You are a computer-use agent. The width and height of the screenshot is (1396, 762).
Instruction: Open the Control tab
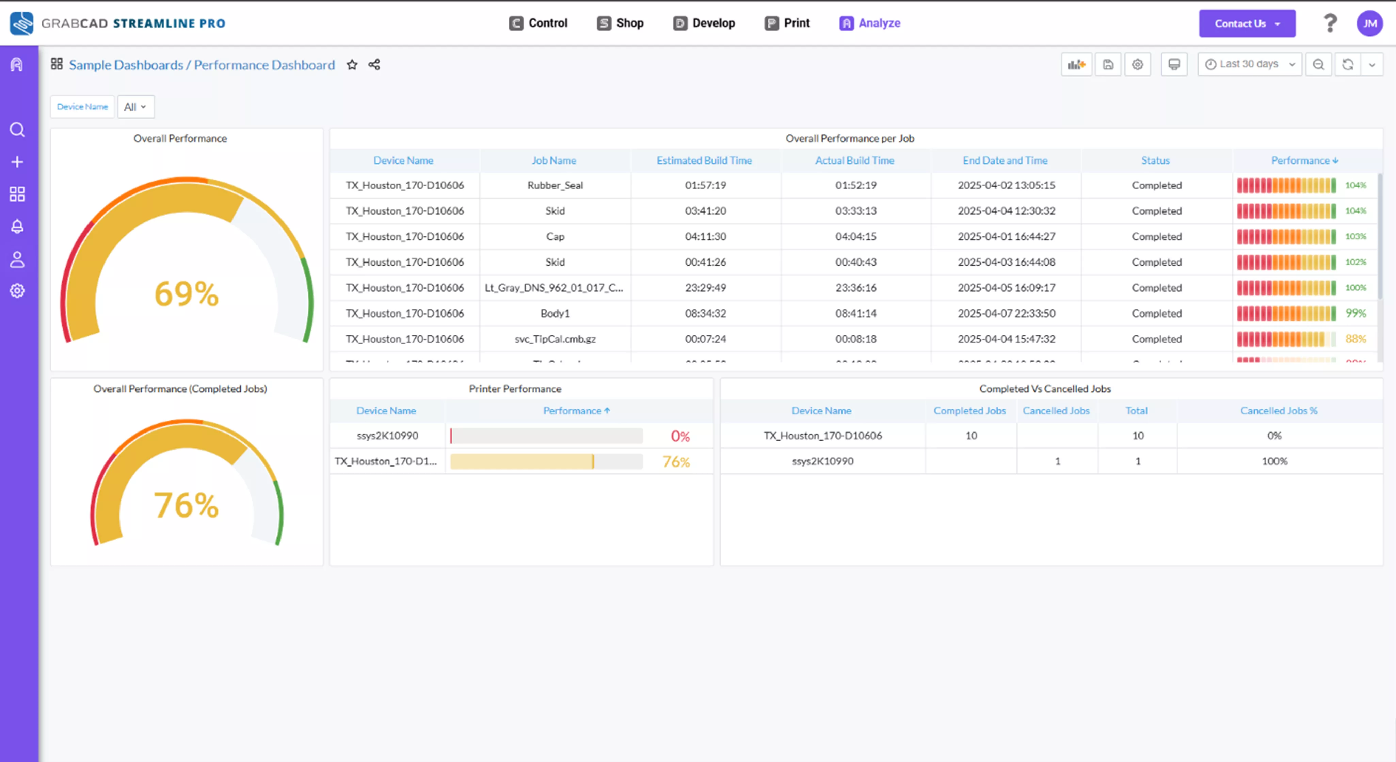538,23
